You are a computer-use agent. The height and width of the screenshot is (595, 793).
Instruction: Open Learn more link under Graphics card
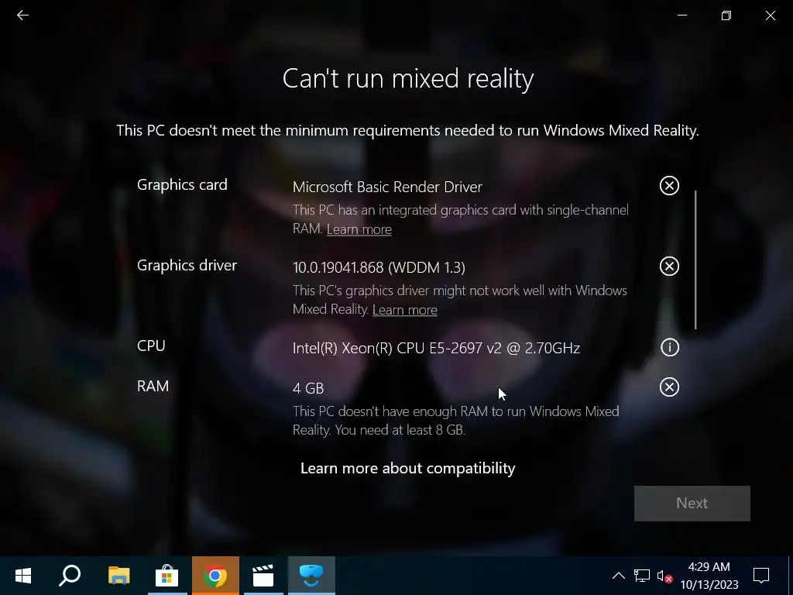tap(359, 229)
